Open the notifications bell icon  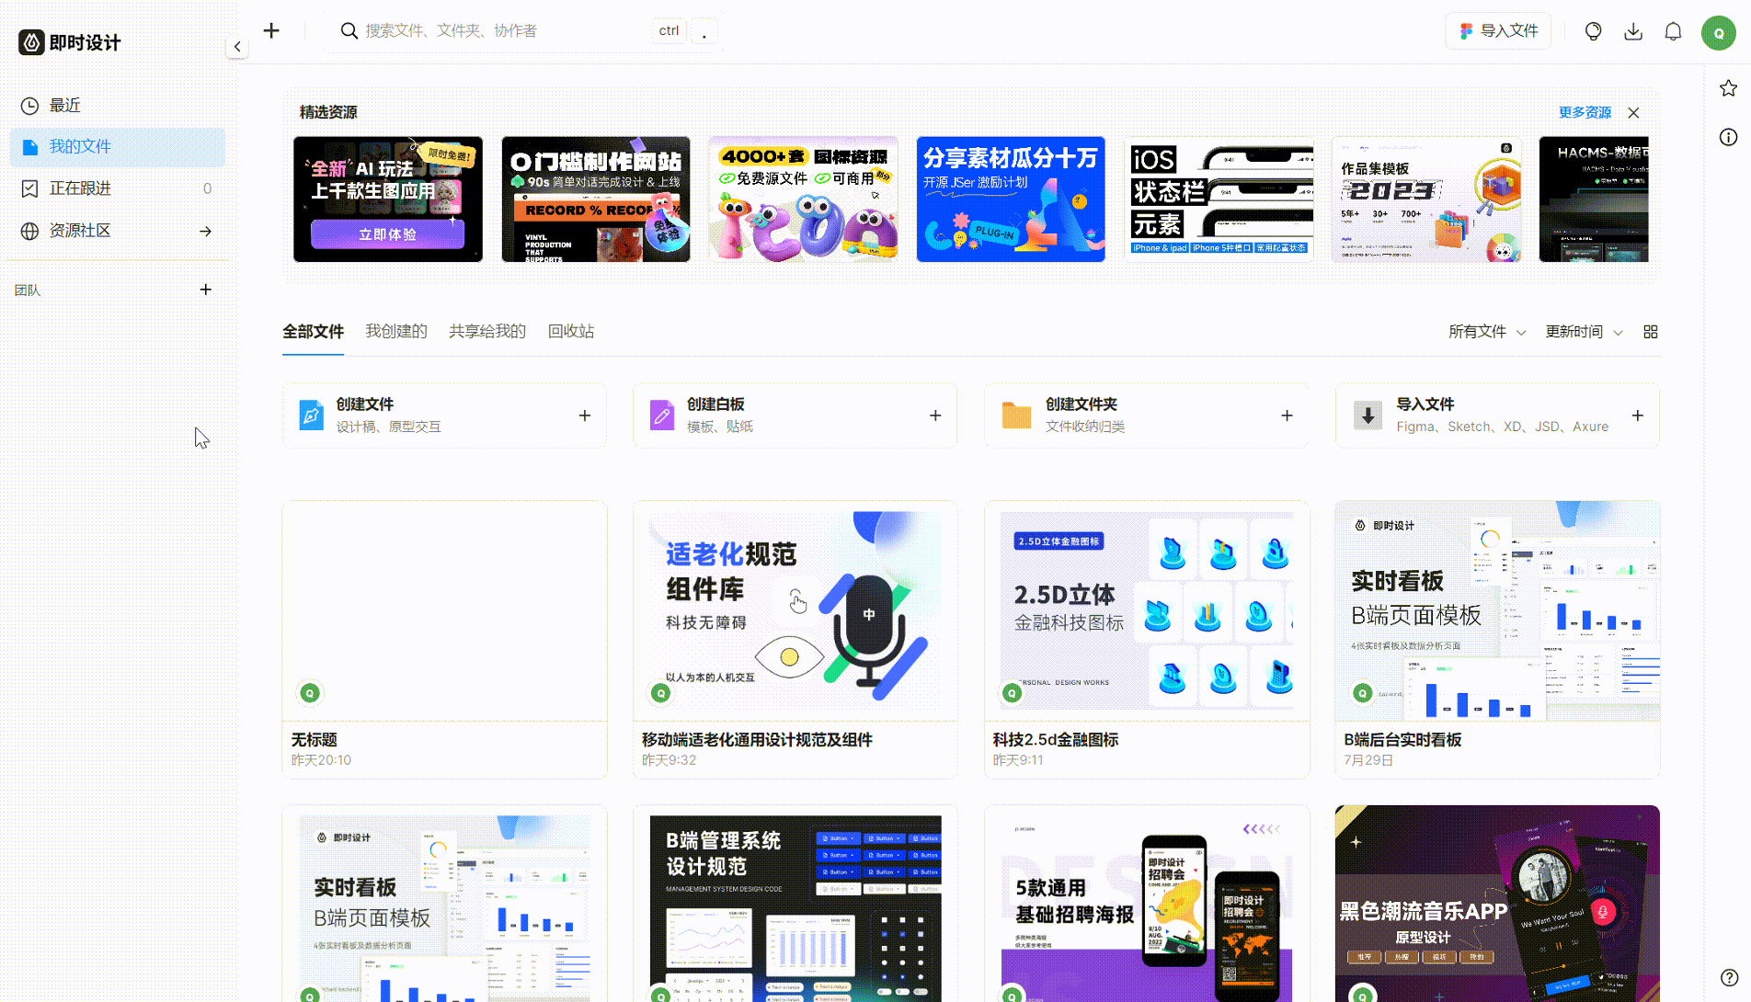tap(1673, 31)
